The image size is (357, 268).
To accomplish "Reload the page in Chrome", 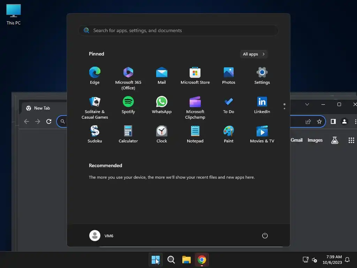I will click(x=49, y=121).
